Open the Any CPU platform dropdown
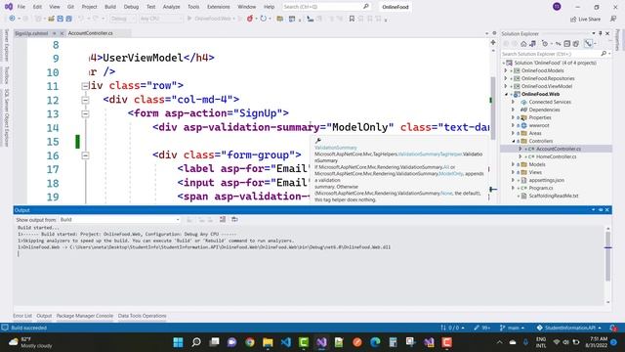The height and width of the screenshot is (352, 625). point(160,19)
